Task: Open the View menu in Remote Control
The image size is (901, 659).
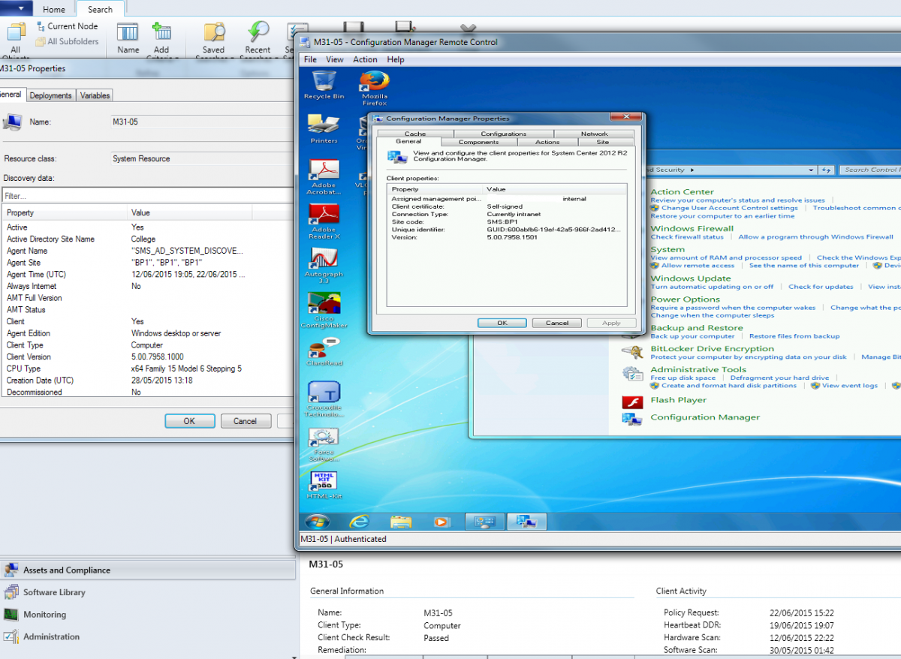Action: tap(335, 59)
